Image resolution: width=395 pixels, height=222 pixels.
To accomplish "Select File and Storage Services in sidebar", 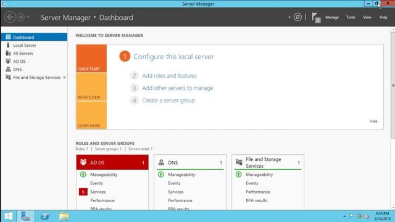I will point(34,77).
